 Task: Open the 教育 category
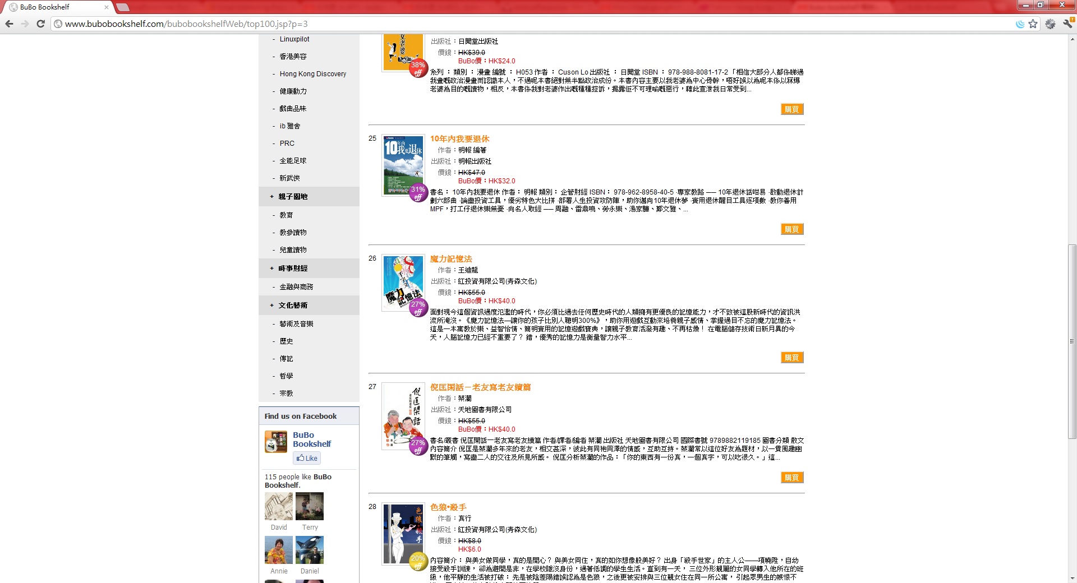pyautogui.click(x=286, y=215)
